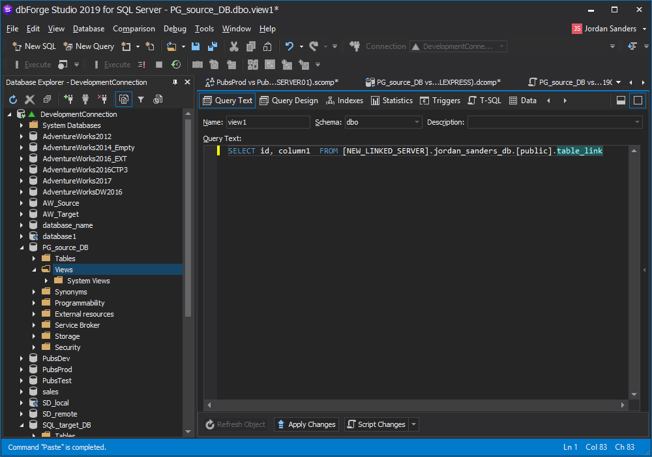The height and width of the screenshot is (457, 652).
Task: Select the SD_remote database in tree
Action: pos(59,414)
